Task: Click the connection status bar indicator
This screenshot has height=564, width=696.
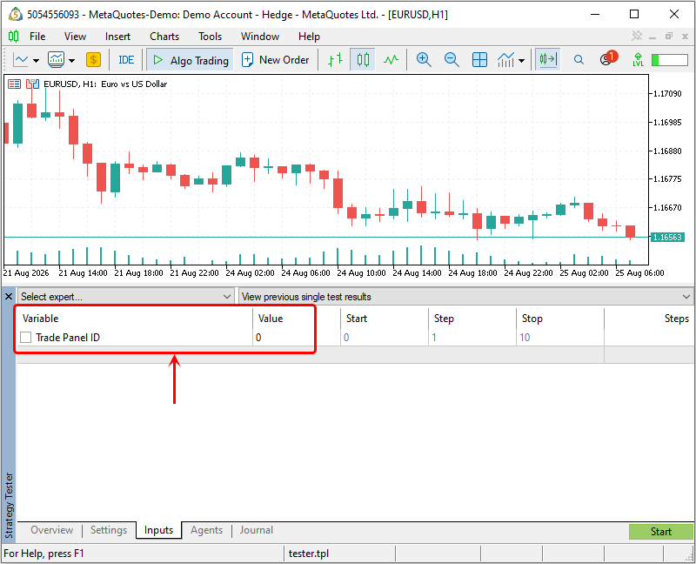Action: pos(669,59)
